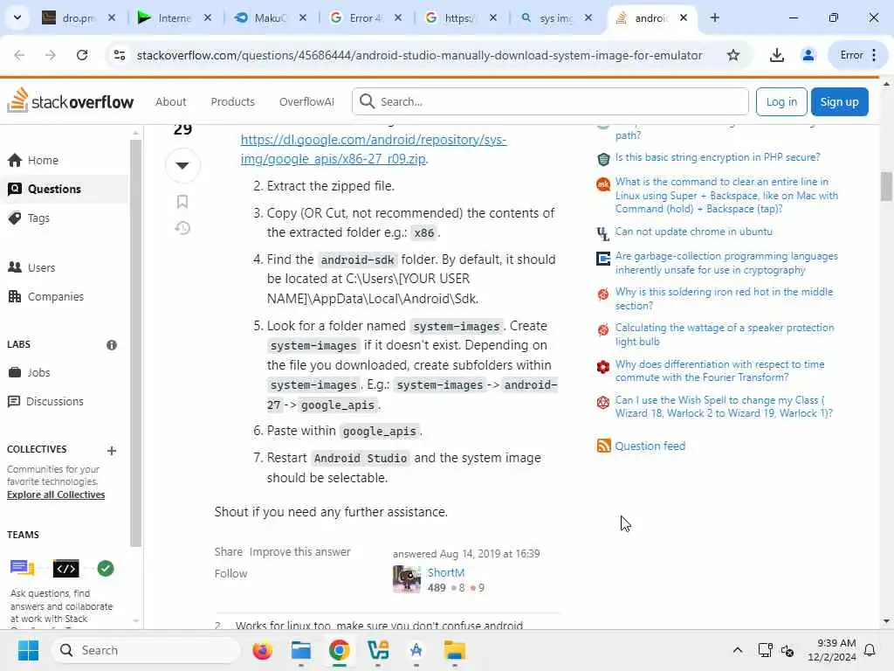This screenshot has height=671, width=894.
Task: Open soldering iron red hot question
Action: tap(724, 299)
